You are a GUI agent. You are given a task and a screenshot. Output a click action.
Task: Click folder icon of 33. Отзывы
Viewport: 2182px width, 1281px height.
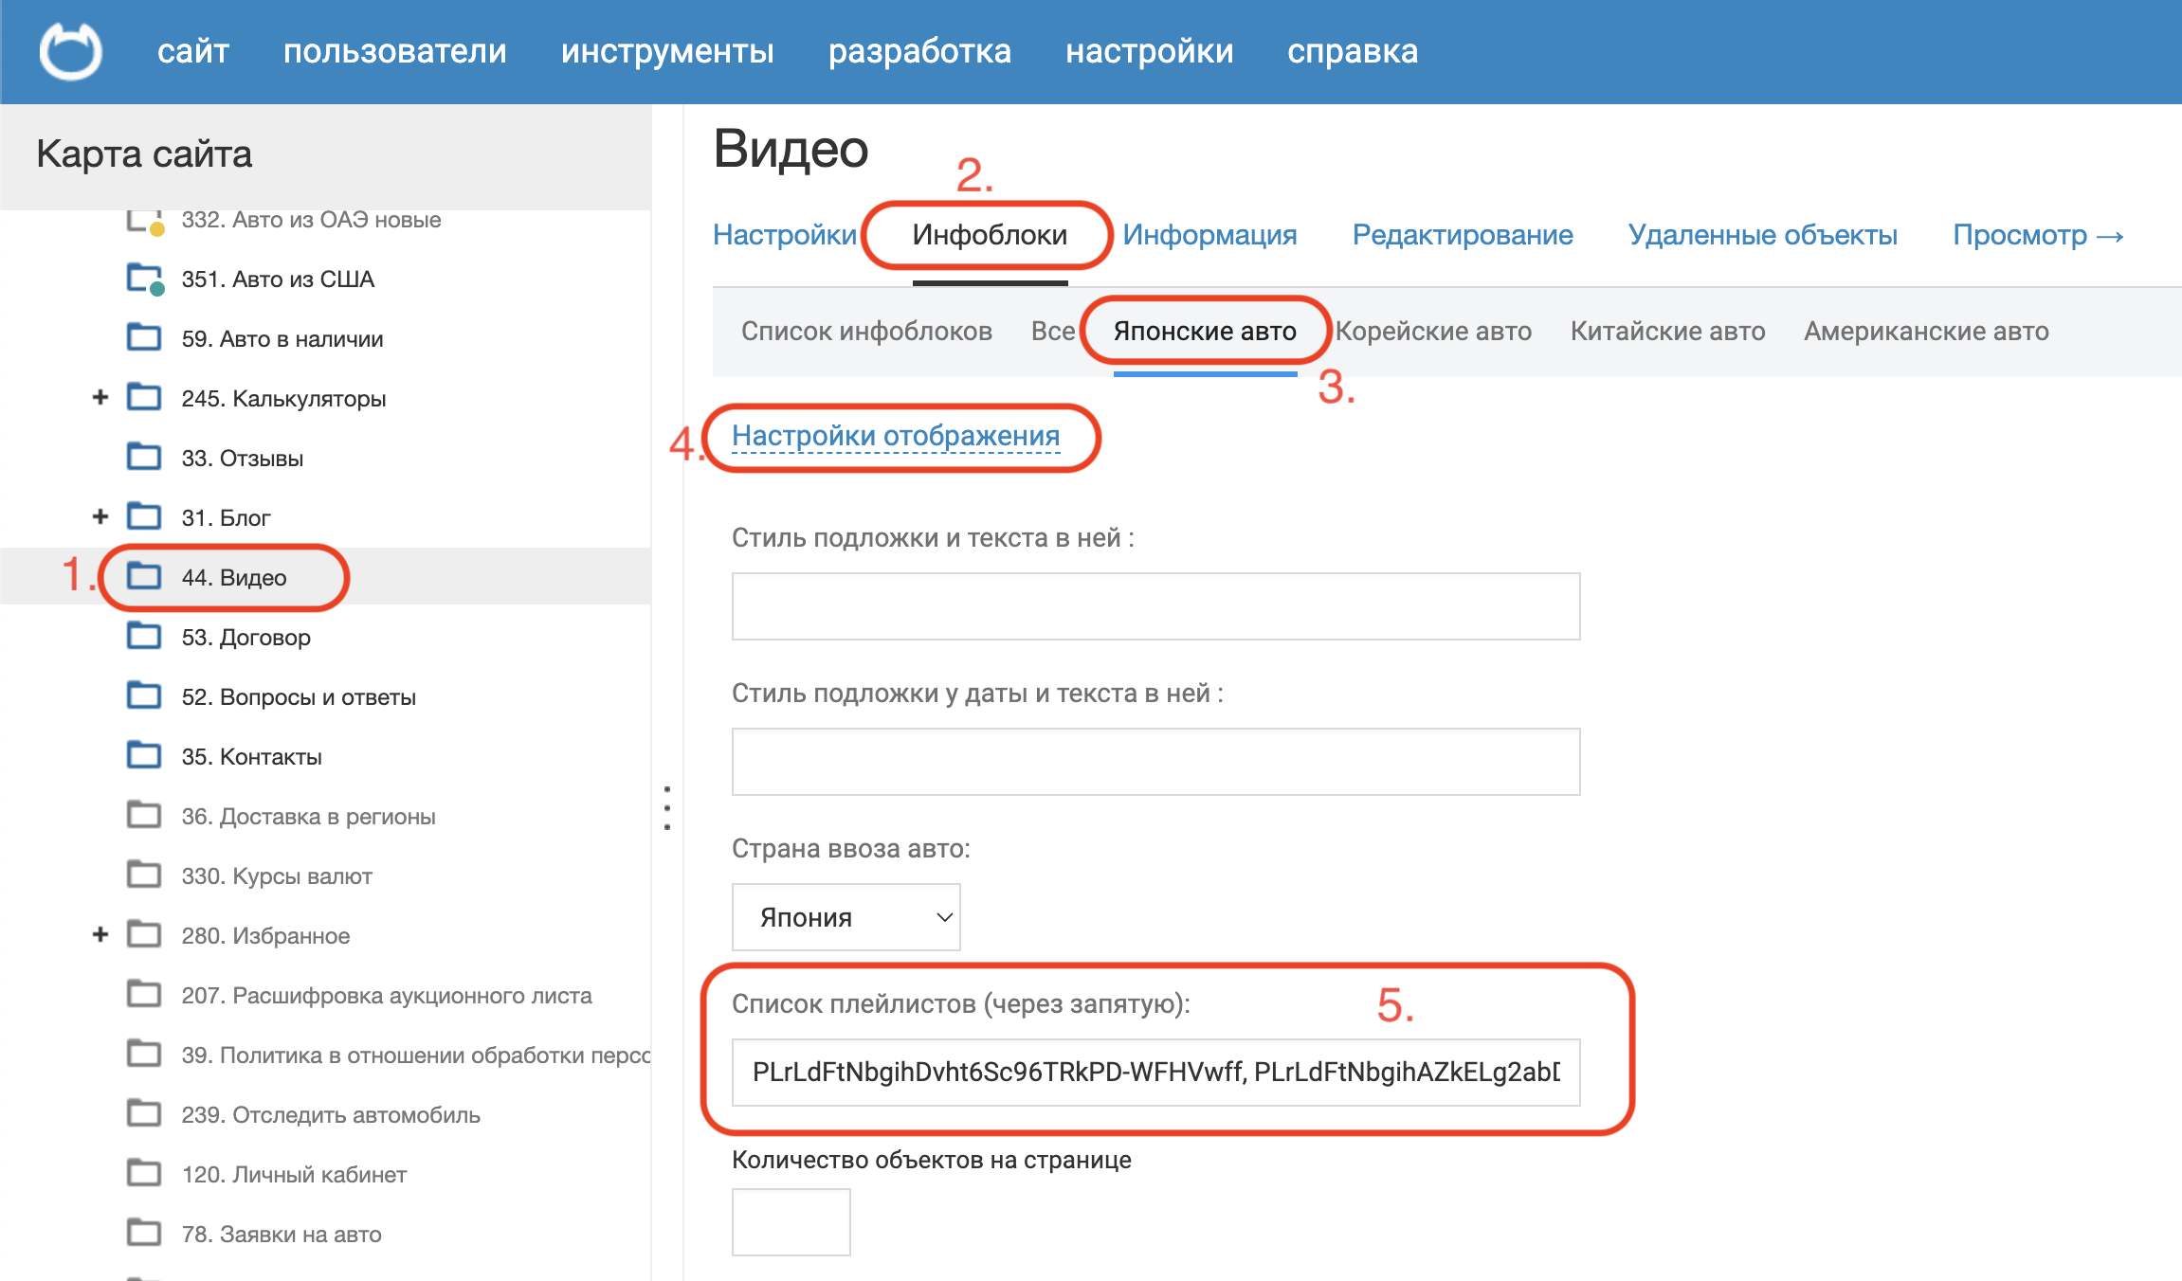(144, 457)
